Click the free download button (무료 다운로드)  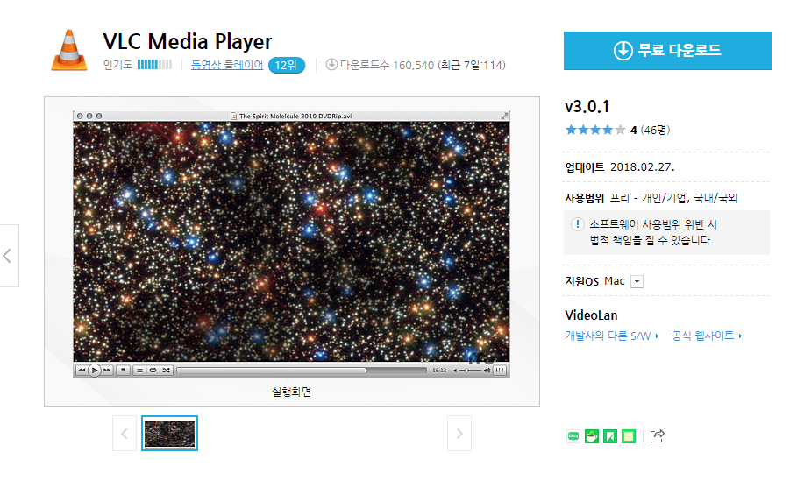tap(667, 50)
